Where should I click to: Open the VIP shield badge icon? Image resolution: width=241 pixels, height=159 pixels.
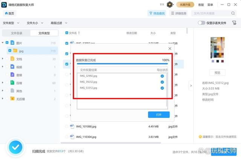coord(170,5)
